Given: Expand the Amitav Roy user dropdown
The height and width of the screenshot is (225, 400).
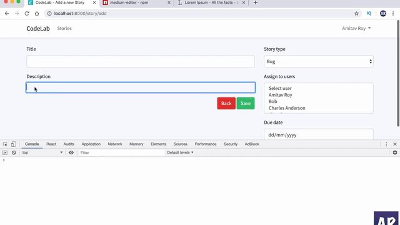Looking at the screenshot, I should 356,28.
